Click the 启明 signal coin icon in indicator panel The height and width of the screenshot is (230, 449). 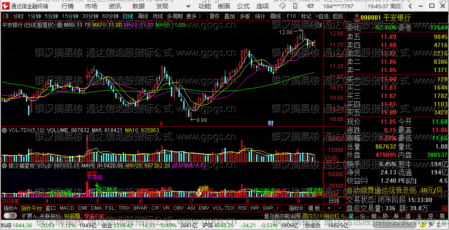[x=199, y=193]
